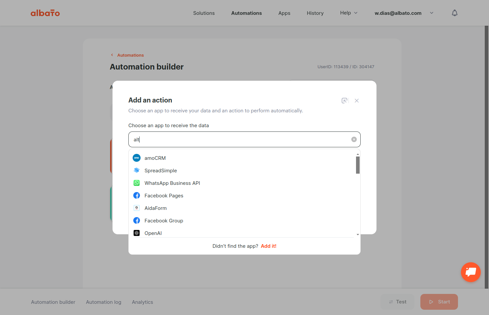This screenshot has height=315, width=489.
Task: Click the Test button
Action: [x=397, y=302]
